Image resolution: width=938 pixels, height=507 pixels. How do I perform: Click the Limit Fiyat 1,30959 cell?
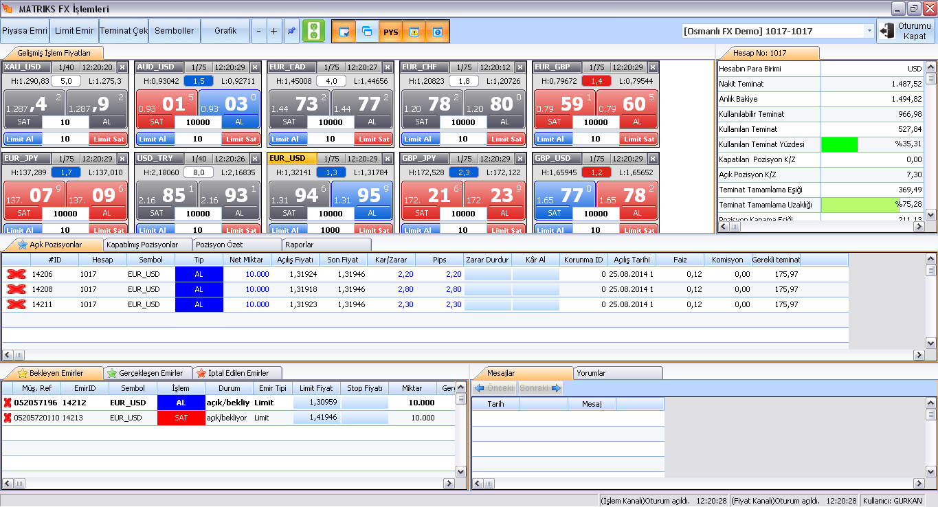(x=316, y=403)
